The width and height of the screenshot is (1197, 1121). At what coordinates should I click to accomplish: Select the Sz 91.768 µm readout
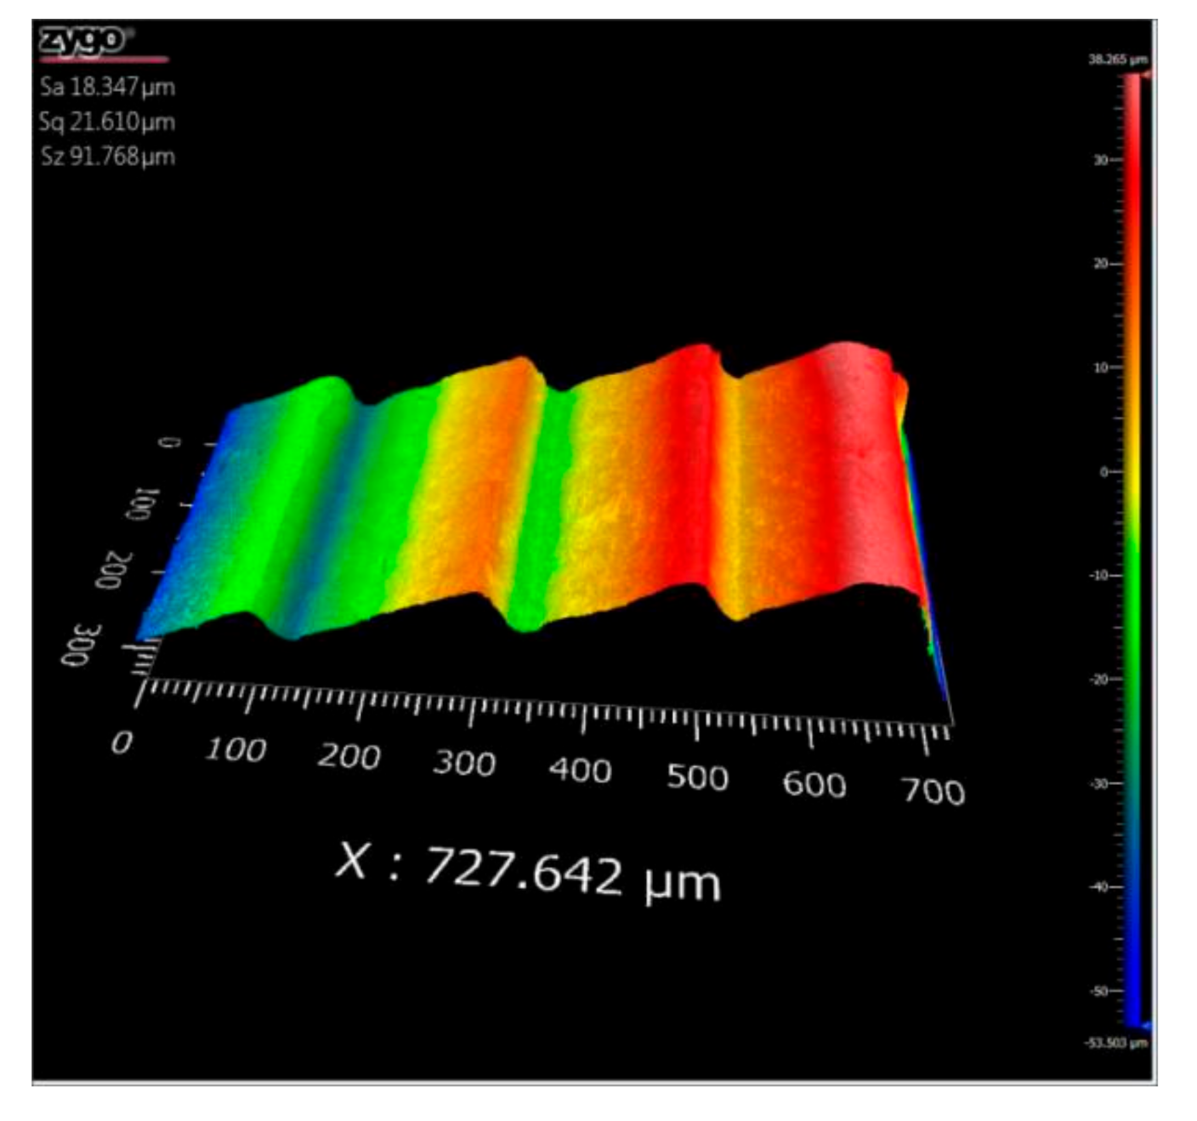pyautogui.click(x=108, y=156)
